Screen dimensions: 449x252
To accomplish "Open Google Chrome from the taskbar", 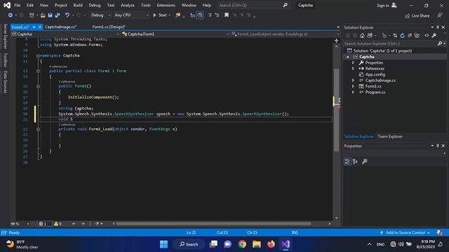I will [x=242, y=244].
